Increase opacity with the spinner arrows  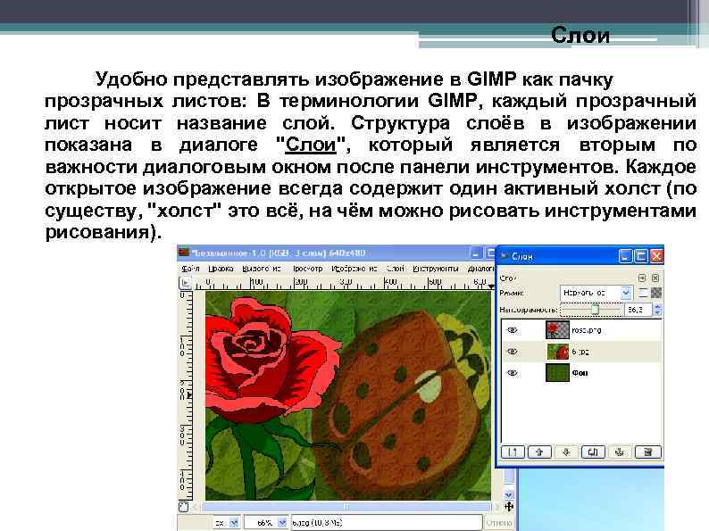[657, 307]
